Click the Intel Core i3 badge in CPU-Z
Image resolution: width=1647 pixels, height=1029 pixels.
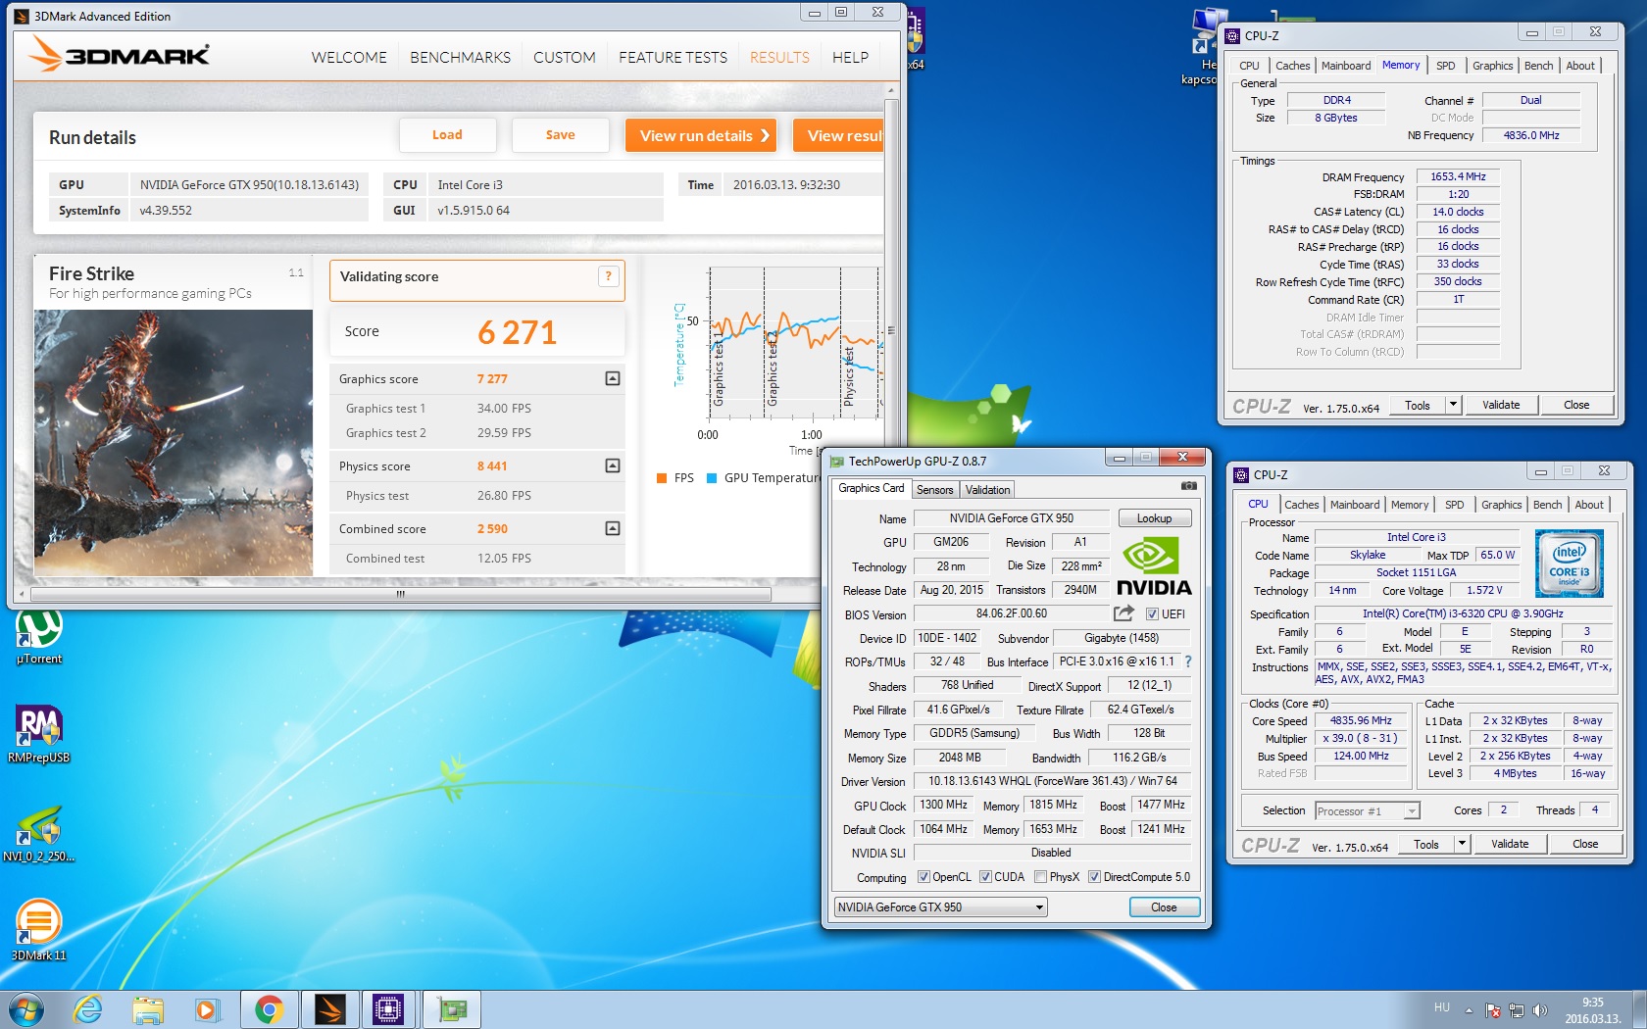coord(1569,563)
